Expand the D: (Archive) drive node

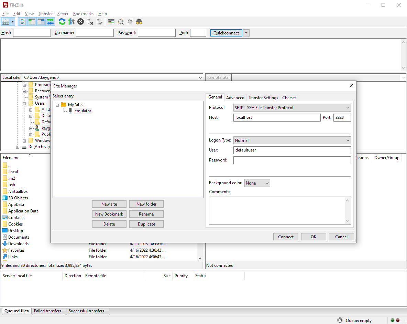click(x=18, y=147)
